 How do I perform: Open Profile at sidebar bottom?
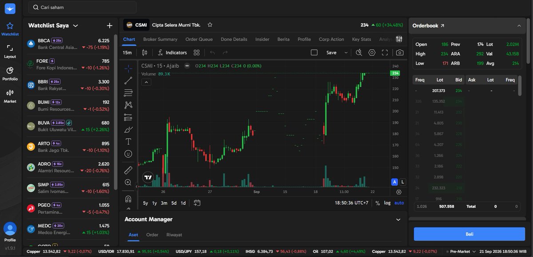point(10,232)
